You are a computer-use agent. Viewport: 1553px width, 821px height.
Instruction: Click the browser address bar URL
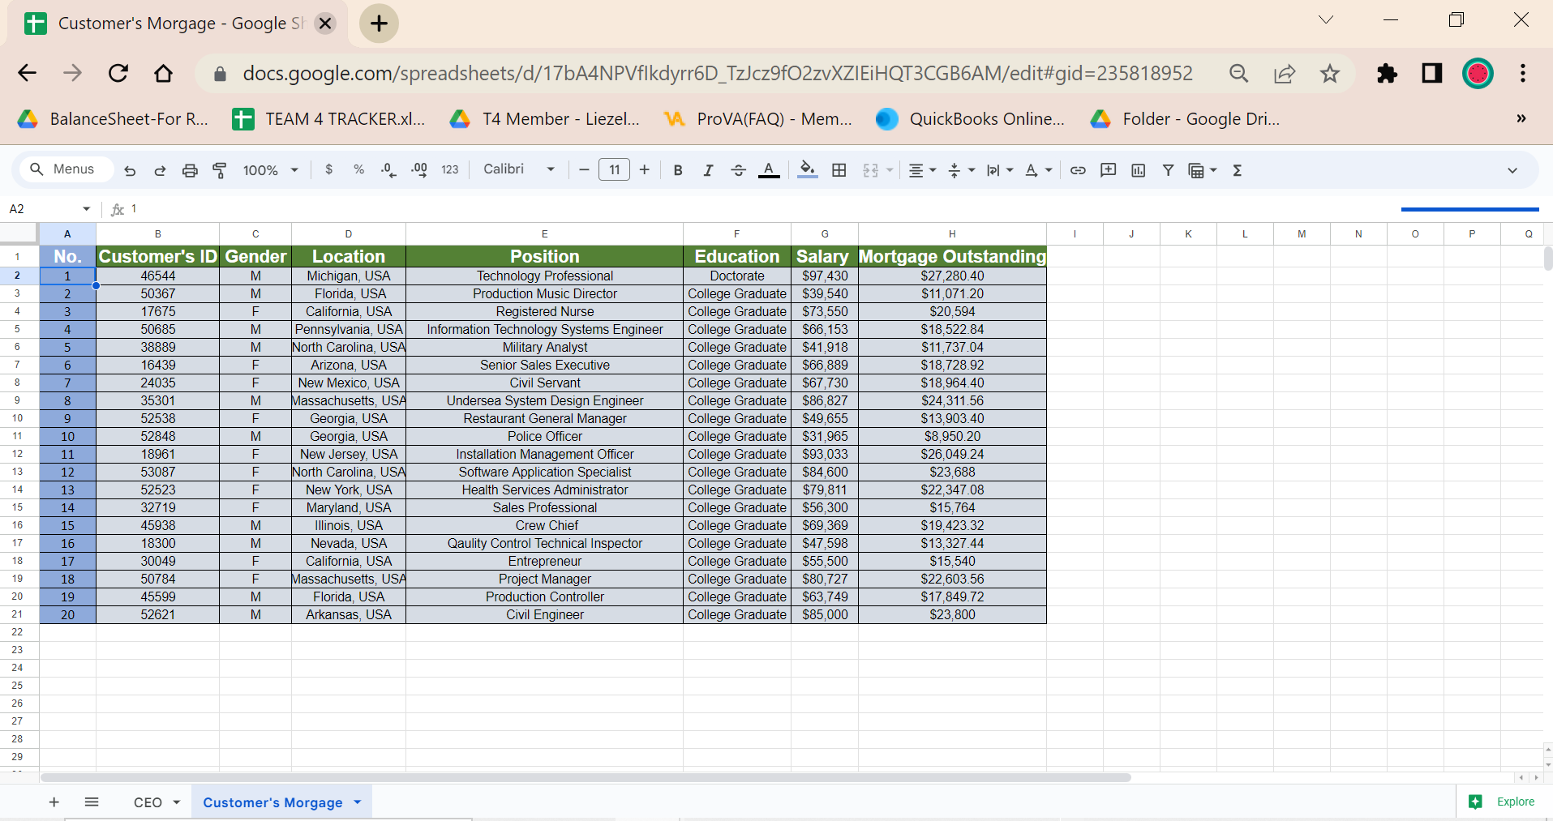click(x=718, y=74)
